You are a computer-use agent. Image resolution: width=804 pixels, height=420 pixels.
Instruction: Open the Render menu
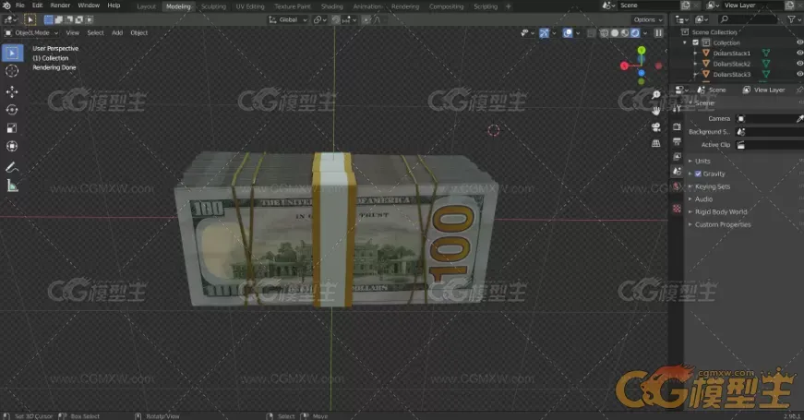coord(60,6)
